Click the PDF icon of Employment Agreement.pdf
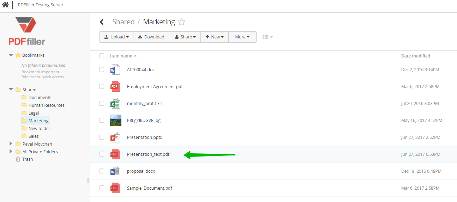This screenshot has height=202, width=457. point(115,86)
